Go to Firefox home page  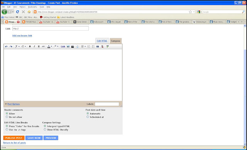coord(29,12)
